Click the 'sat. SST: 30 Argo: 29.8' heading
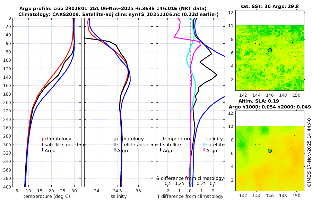The image size is (312, 201). [270, 6]
